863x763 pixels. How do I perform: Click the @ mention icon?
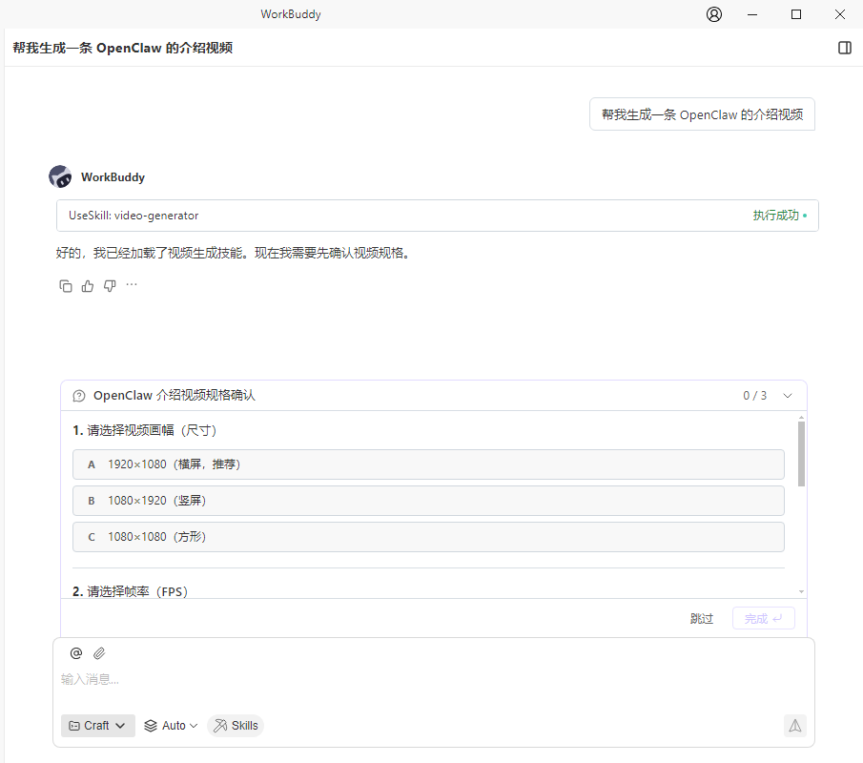click(x=76, y=653)
